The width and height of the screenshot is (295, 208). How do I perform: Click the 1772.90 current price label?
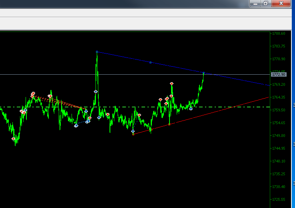click(279, 75)
